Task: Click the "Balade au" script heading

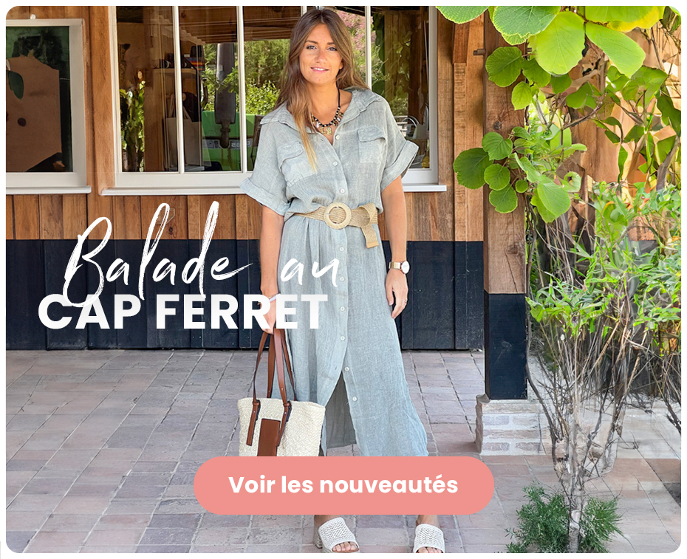Action: click(202, 254)
